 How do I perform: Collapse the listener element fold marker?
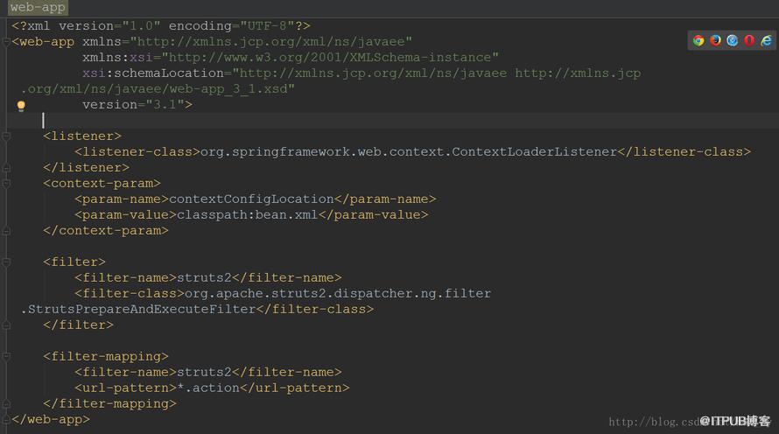coord(6,136)
